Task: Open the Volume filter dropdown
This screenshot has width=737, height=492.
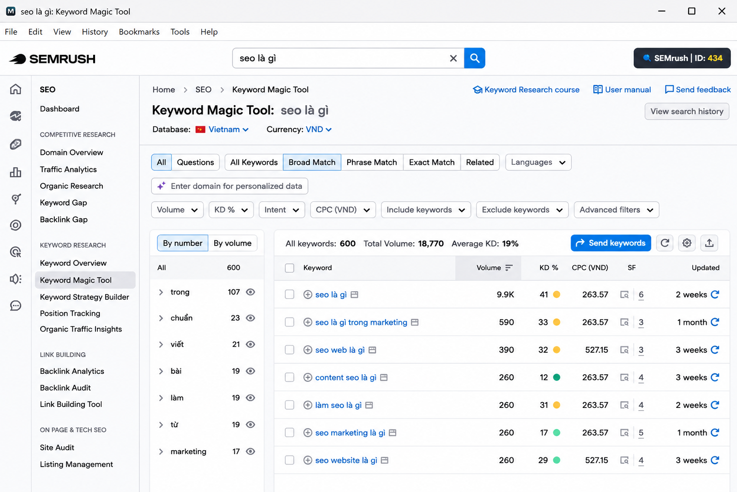Action: (177, 210)
